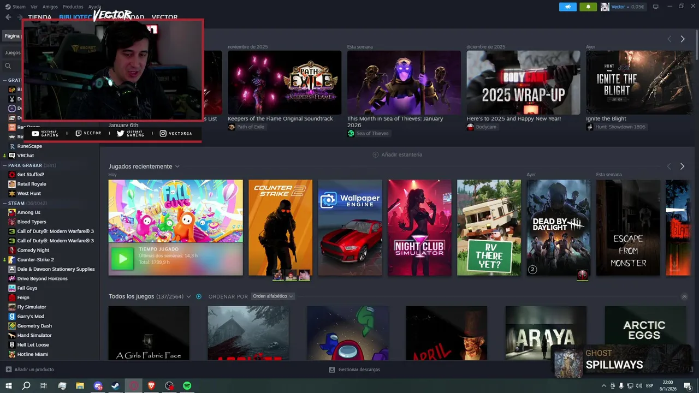Open the Amigos menu

(x=50, y=7)
